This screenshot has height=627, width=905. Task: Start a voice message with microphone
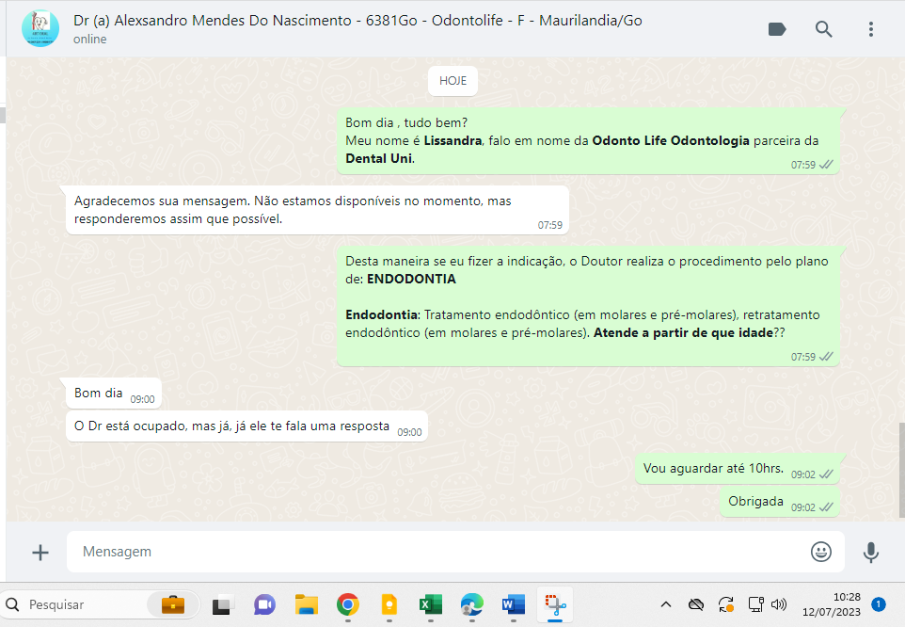click(870, 553)
